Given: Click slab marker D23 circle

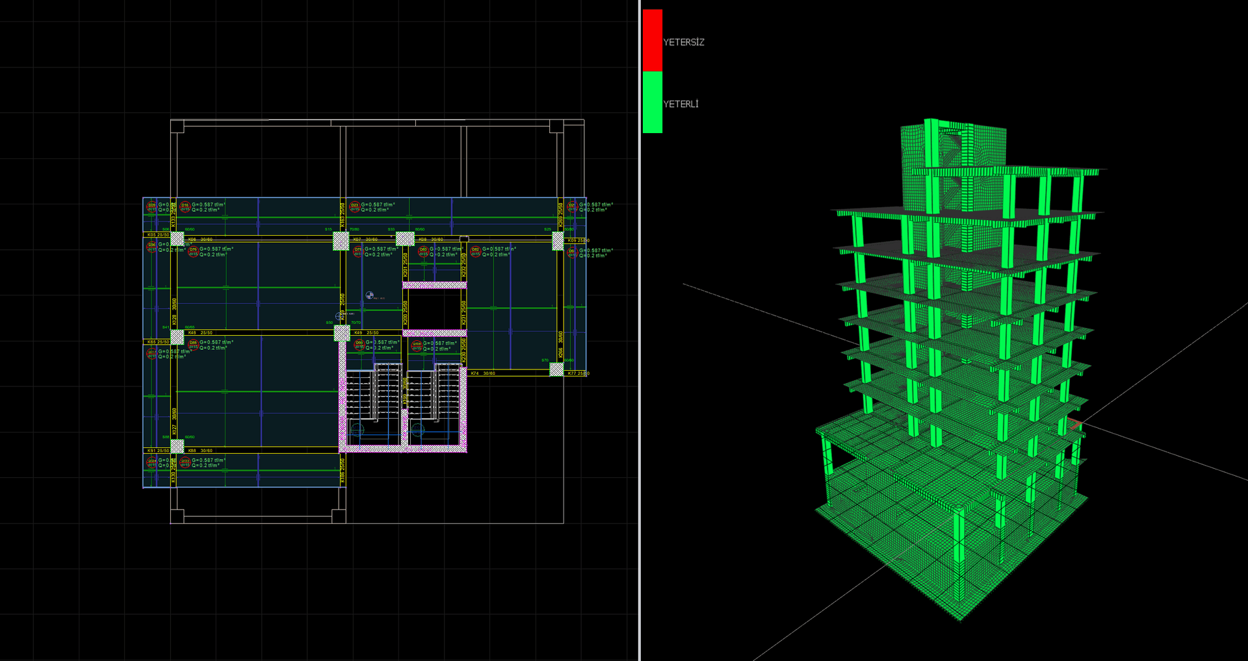Looking at the screenshot, I should pyautogui.click(x=354, y=207).
